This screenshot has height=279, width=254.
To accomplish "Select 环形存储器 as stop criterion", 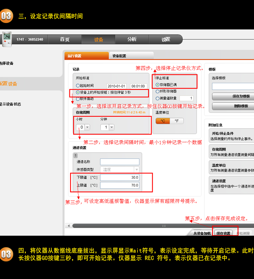I will tap(157, 91).
